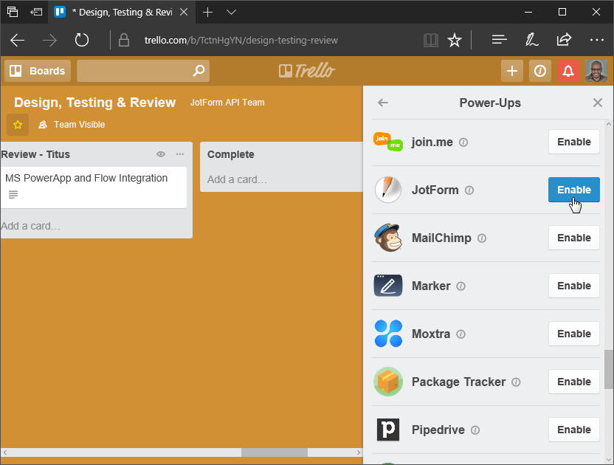Show info for join.me Power-Up
The height and width of the screenshot is (465, 614).
463,142
